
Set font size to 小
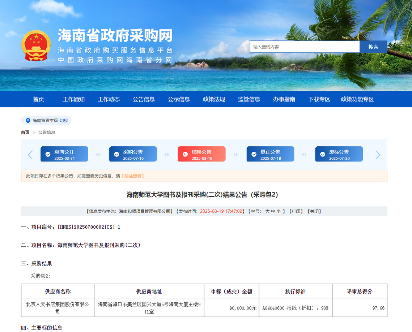pos(278,211)
